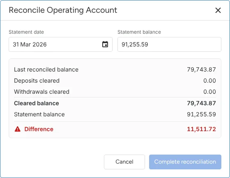Image resolution: width=230 pixels, height=178 pixels.
Task: Select the Withdrawals cleared value 0.00
Action: [x=209, y=92]
